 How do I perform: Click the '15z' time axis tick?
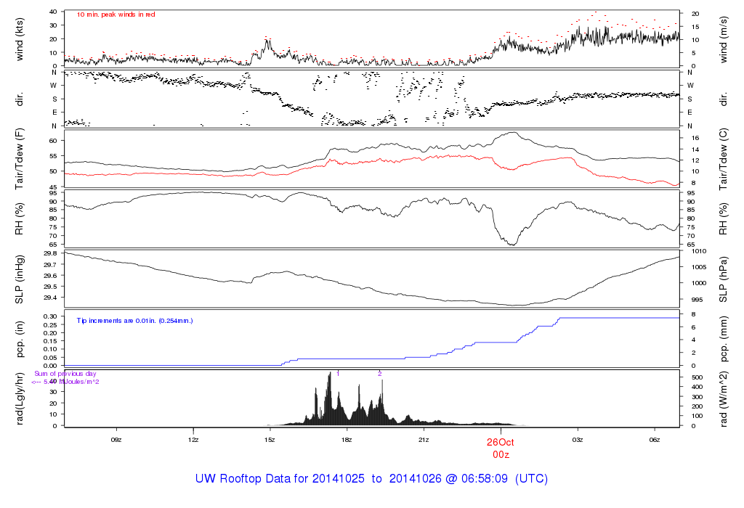coord(270,440)
